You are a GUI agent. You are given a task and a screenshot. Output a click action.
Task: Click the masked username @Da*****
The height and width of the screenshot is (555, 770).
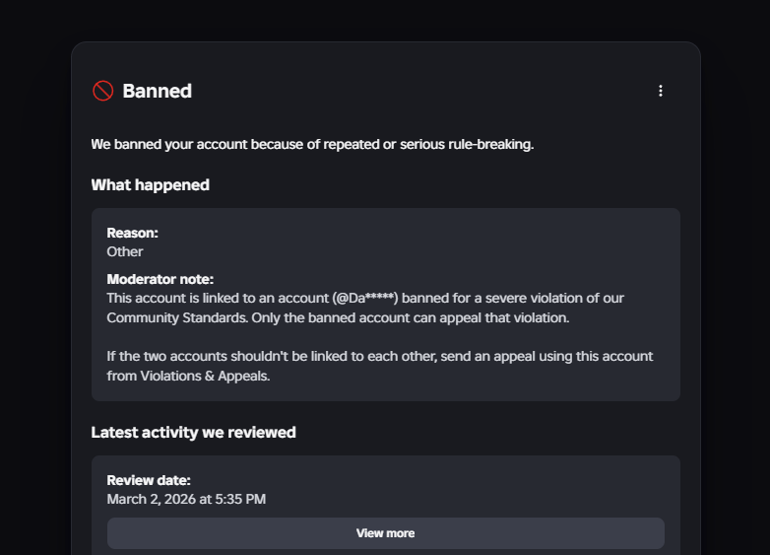(x=365, y=299)
